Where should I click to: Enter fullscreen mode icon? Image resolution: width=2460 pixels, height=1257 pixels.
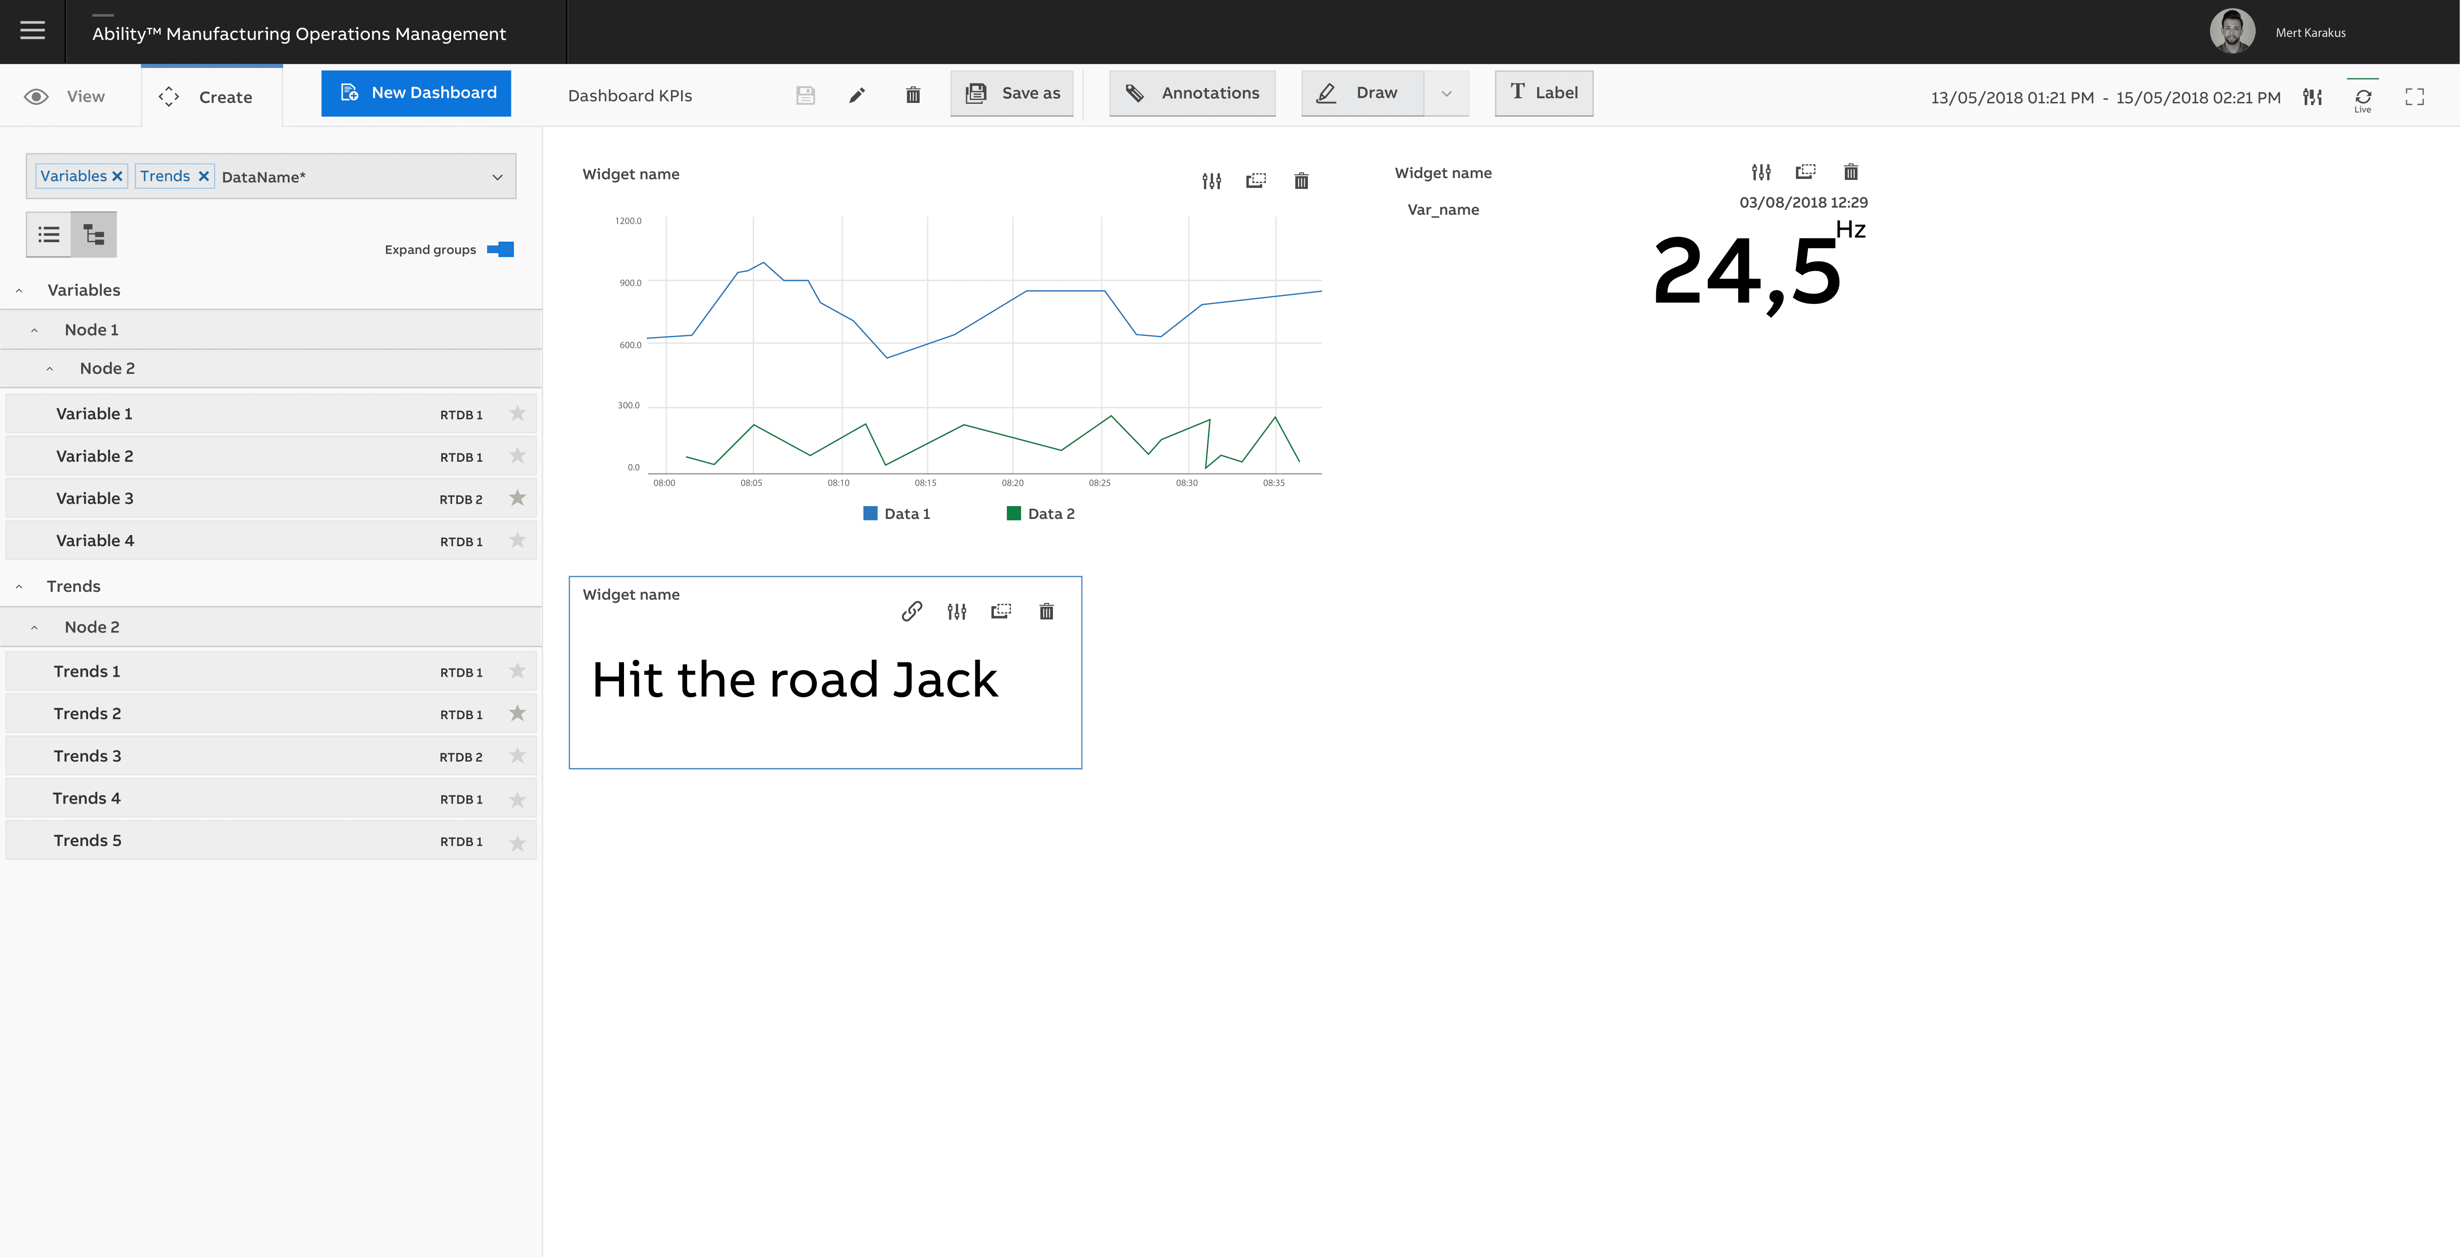click(x=2414, y=96)
